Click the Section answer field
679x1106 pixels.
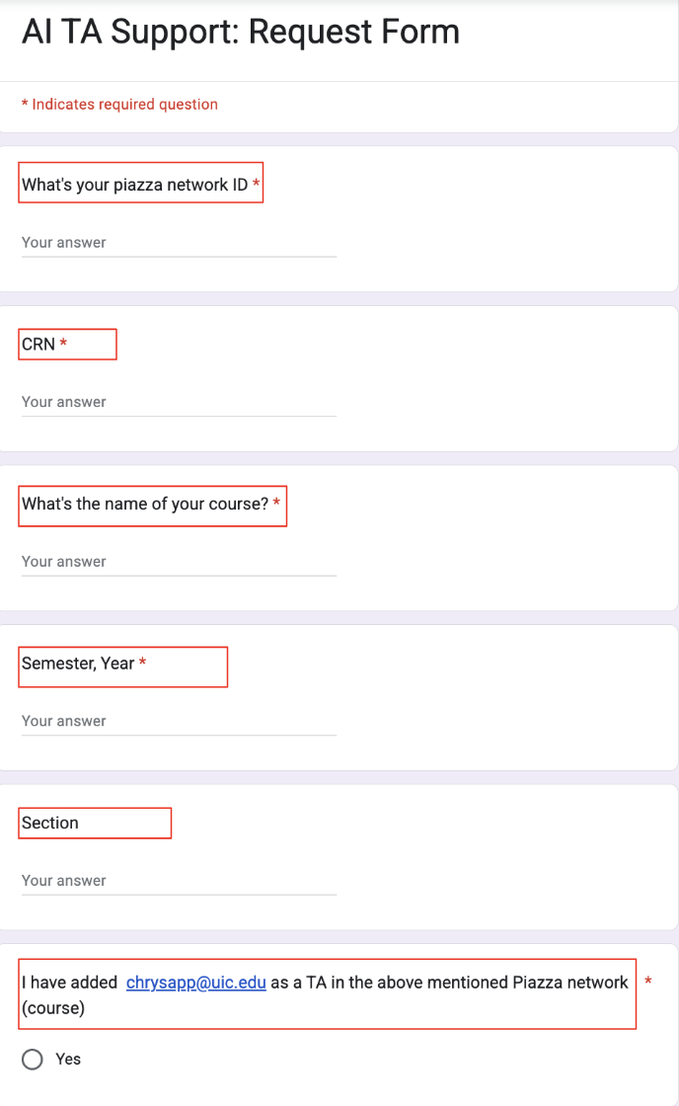178,879
